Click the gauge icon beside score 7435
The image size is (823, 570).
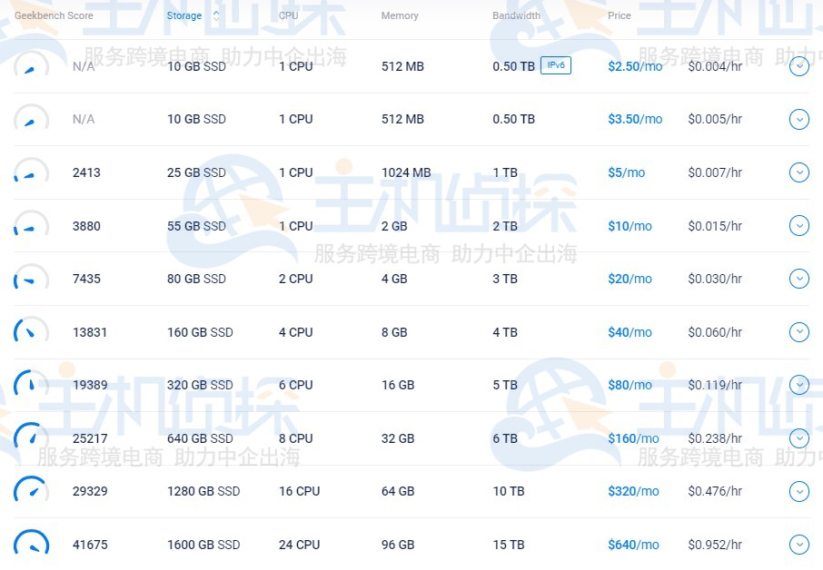point(31,278)
